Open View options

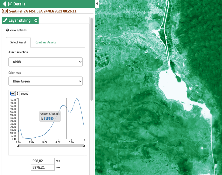(18, 30)
